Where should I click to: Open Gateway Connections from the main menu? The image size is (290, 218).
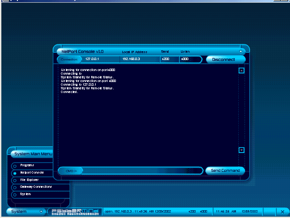tap(36, 187)
